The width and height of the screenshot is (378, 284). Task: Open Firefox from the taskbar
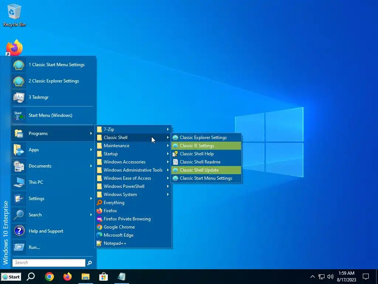click(x=68, y=277)
